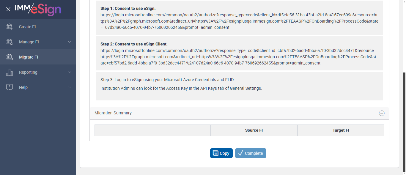This screenshot has width=406, height=175.
Task: Close the sidebar with the X icon
Action: (8, 9)
